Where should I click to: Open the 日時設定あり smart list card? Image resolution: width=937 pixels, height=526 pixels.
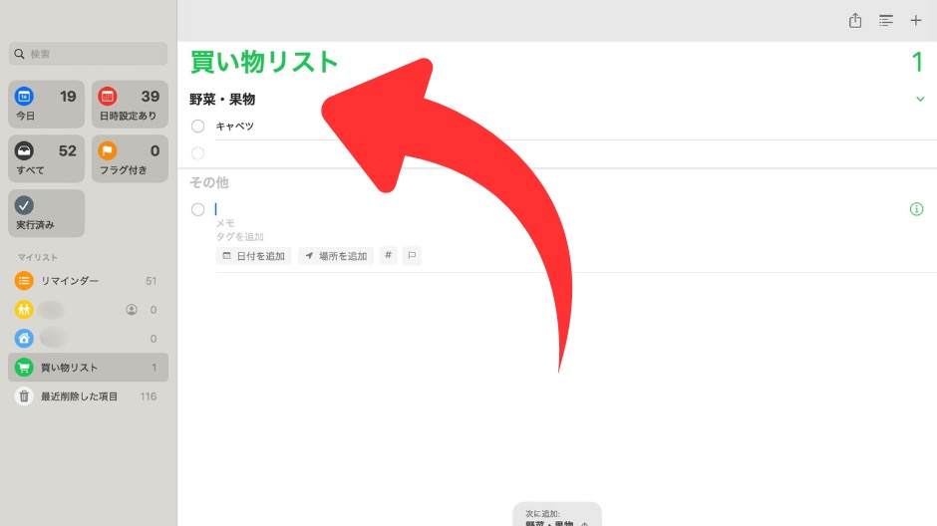point(130,105)
